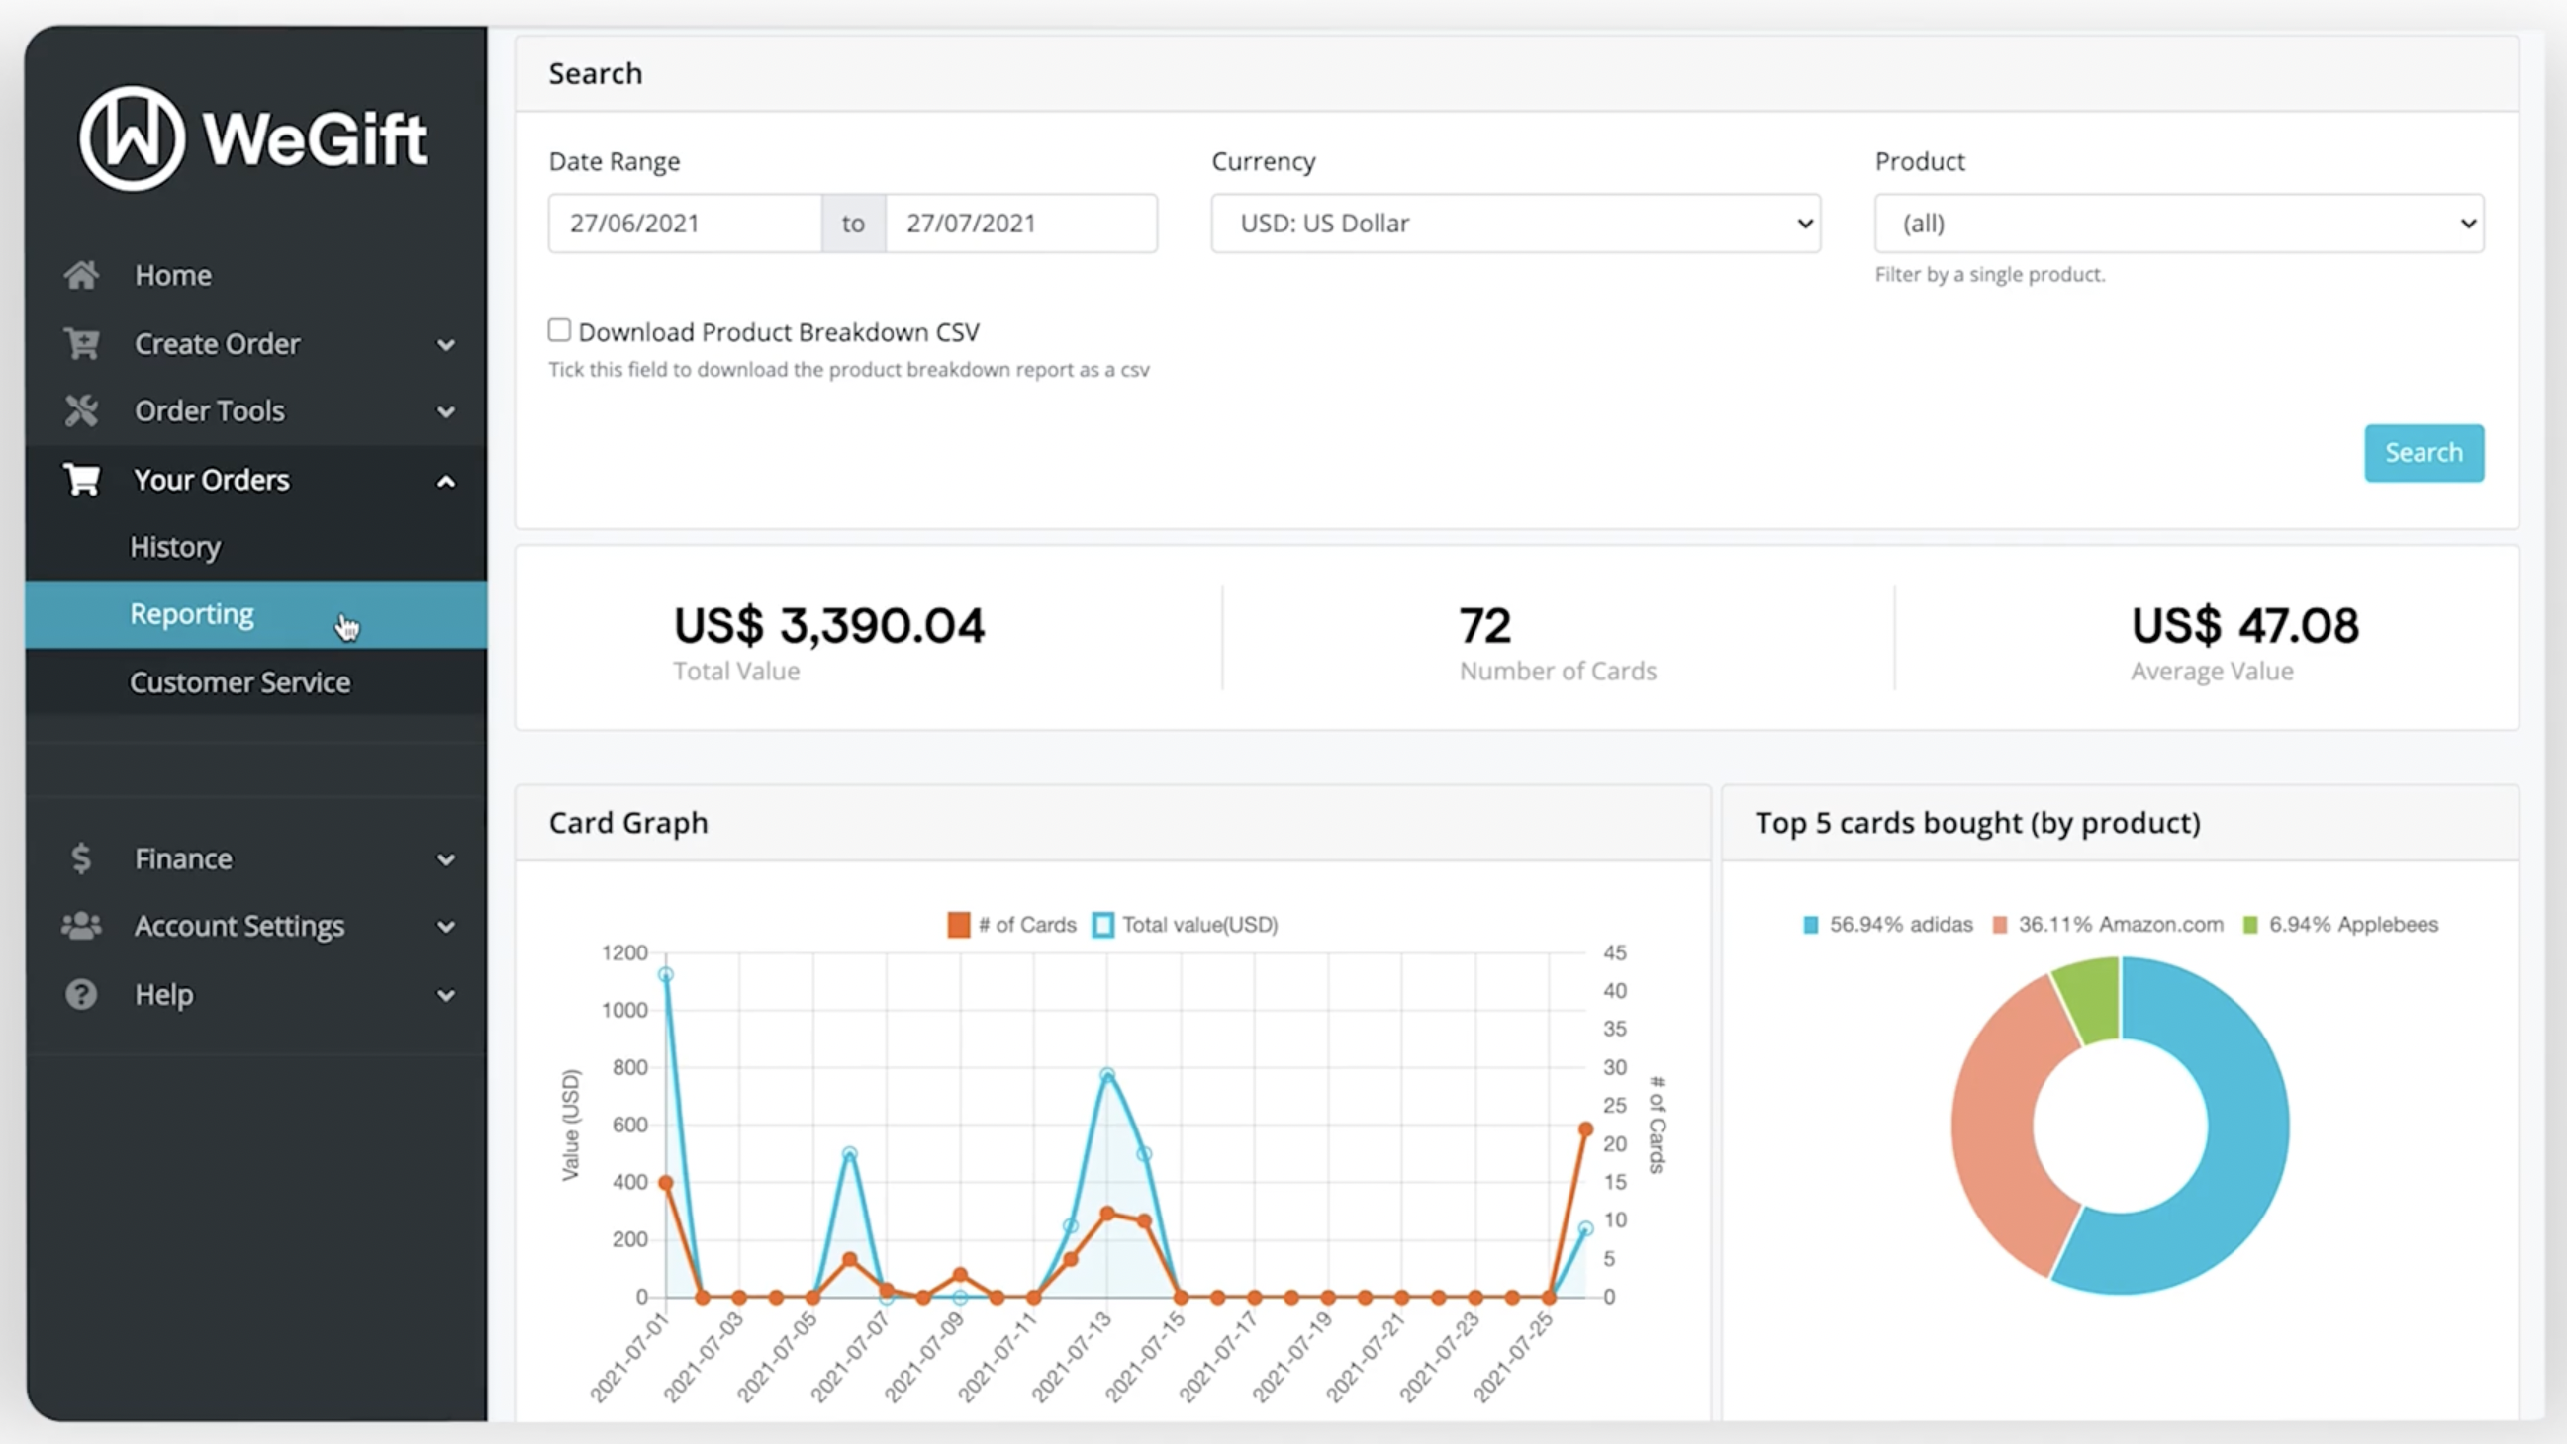Click the Your Orders cart icon
Image resolution: width=2567 pixels, height=1444 pixels.
click(x=82, y=480)
